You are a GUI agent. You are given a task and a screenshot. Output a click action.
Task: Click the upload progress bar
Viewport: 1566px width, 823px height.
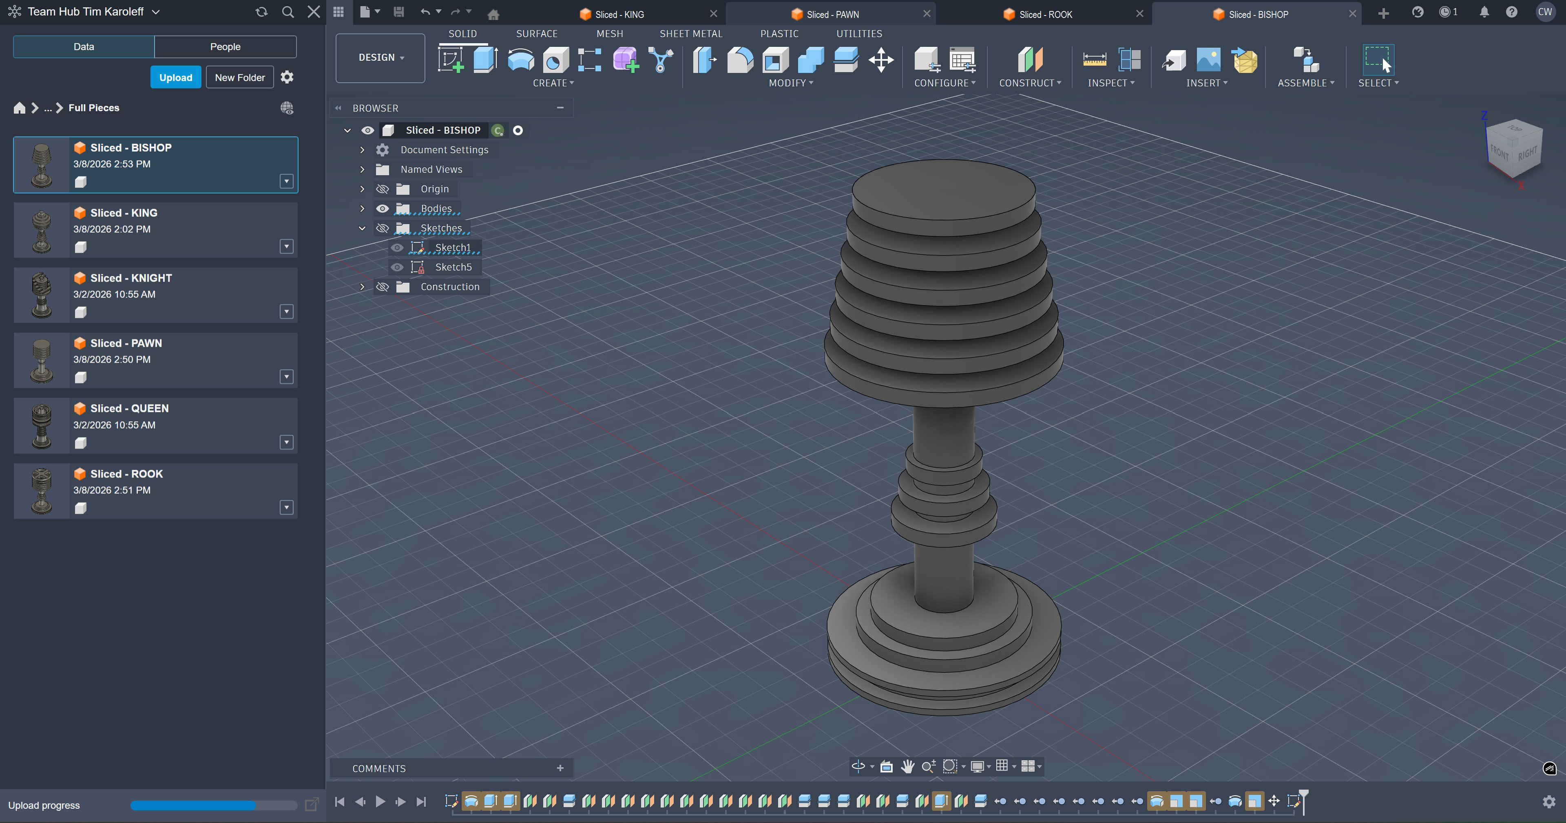coord(213,805)
